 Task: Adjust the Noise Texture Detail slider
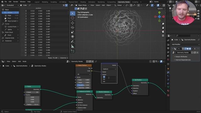[x=84, y=83]
